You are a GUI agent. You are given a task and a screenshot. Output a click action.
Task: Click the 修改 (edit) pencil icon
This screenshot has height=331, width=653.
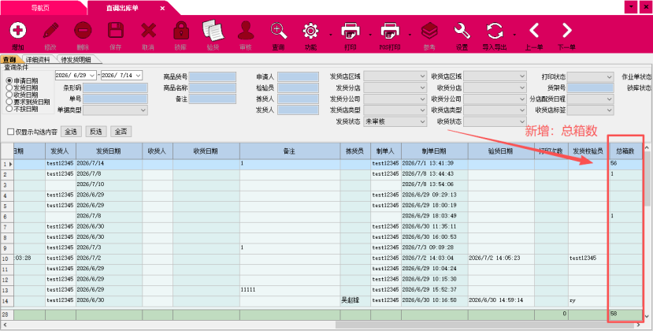pos(50,31)
